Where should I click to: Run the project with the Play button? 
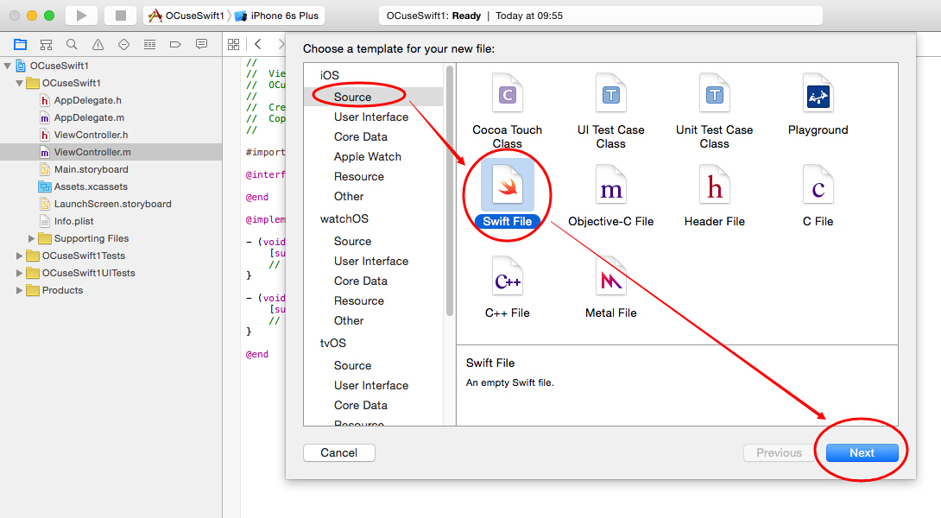pos(82,16)
